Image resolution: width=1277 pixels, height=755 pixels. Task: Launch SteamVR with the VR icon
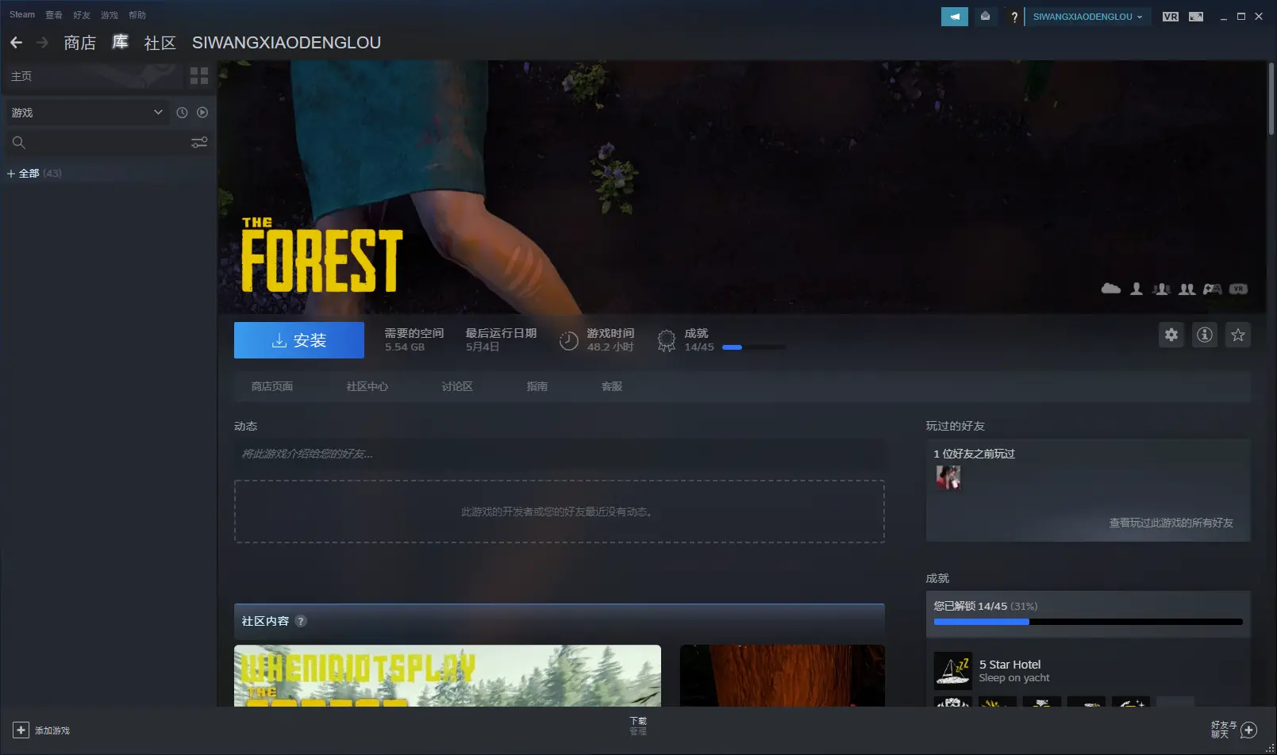point(1171,17)
